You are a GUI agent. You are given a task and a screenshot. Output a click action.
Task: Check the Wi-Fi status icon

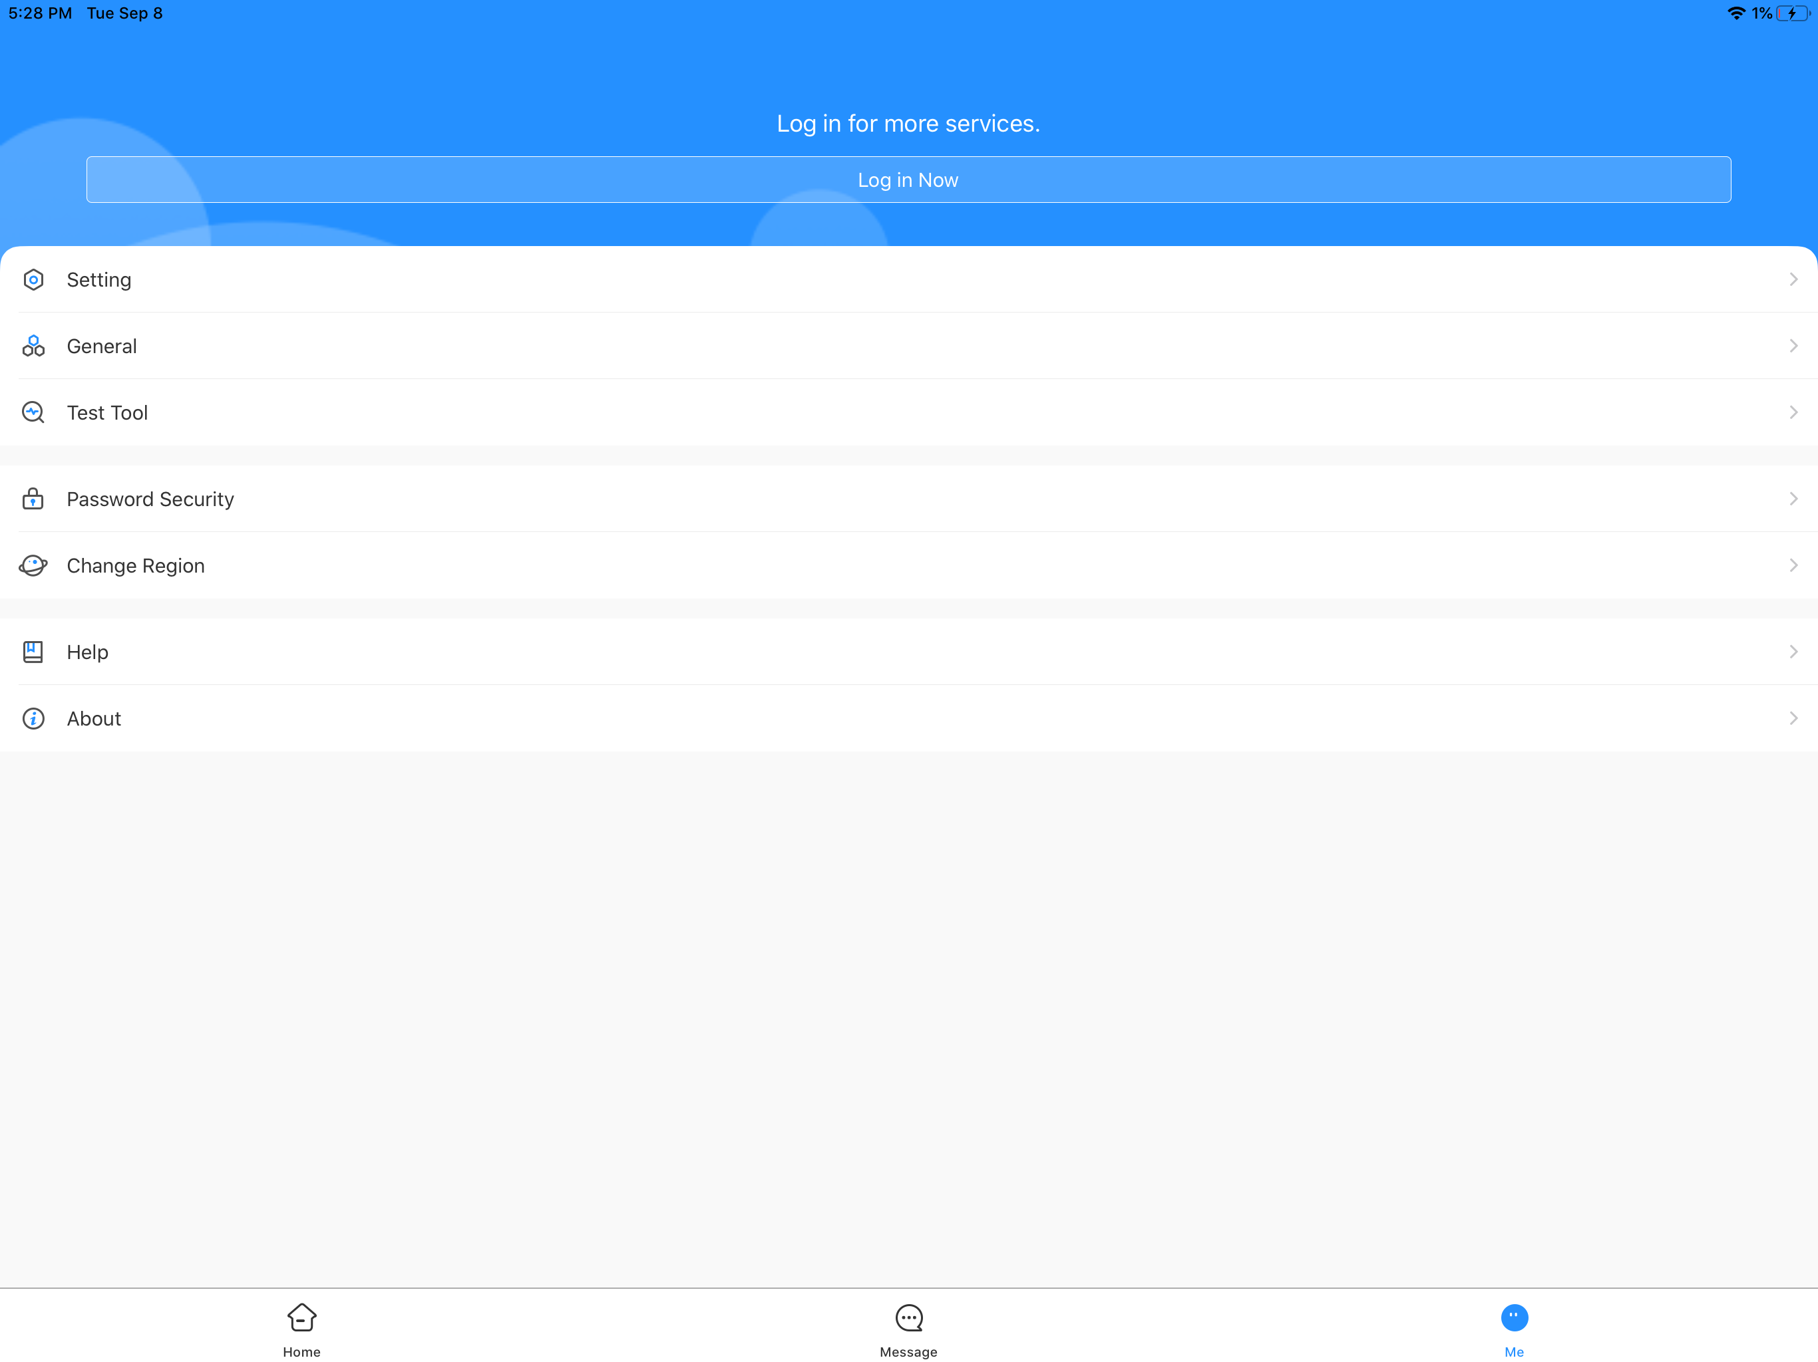(1735, 13)
